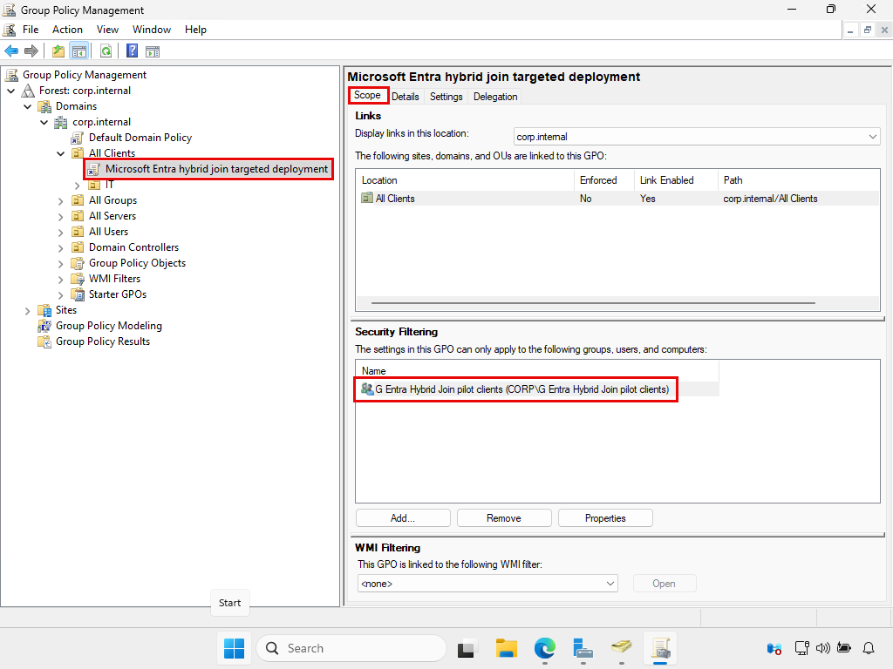
Task: Click the Path column header
Action: point(799,180)
